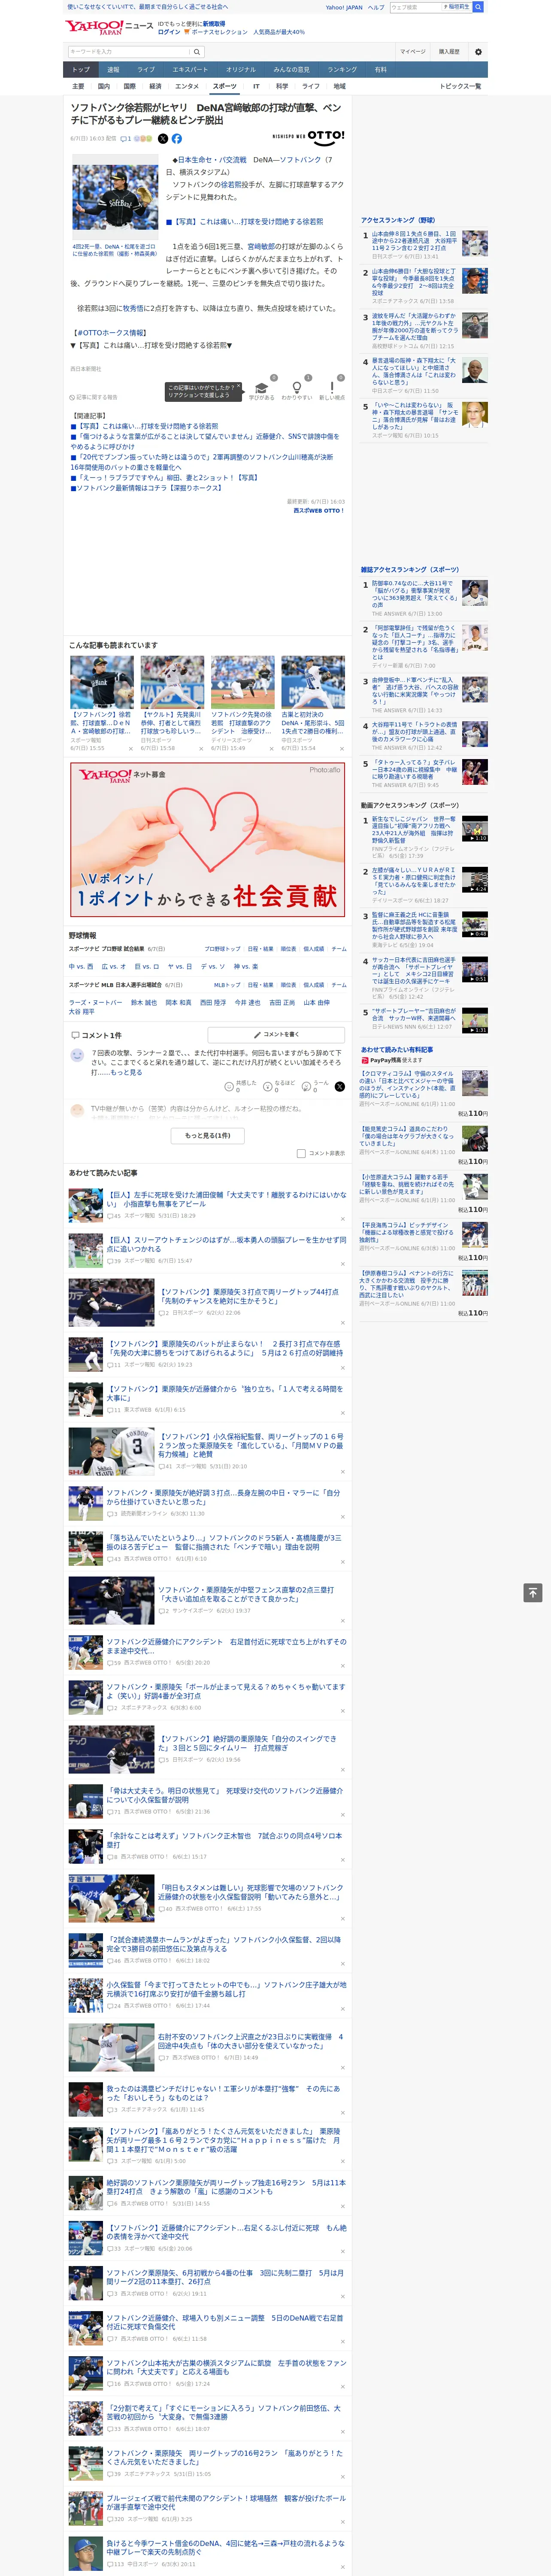This screenshot has height=2576, width=551.
Task: Open settings with the gear icon
Action: [478, 52]
